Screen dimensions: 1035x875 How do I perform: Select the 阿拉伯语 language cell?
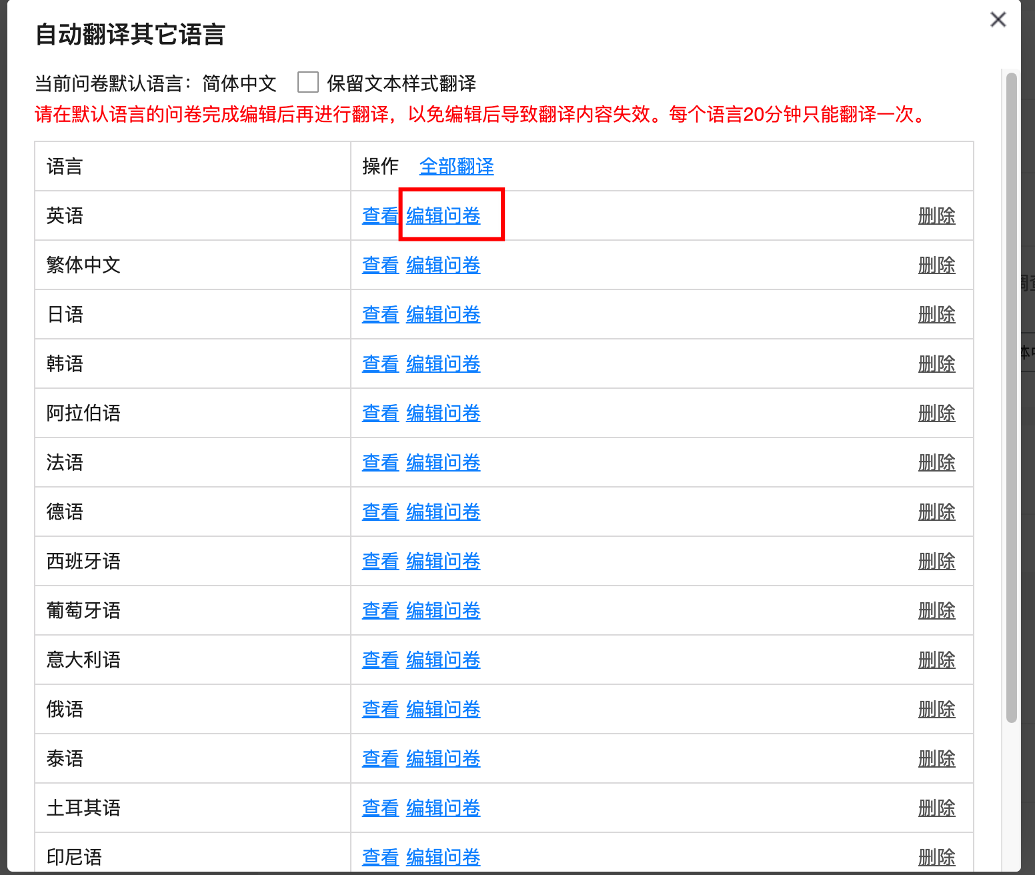point(193,413)
